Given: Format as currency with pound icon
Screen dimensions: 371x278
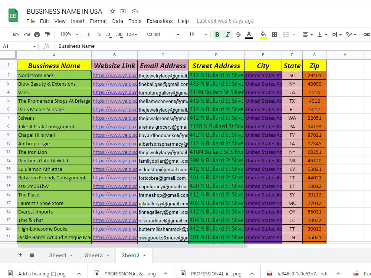Looking at the screenshot, I should 89,34.
